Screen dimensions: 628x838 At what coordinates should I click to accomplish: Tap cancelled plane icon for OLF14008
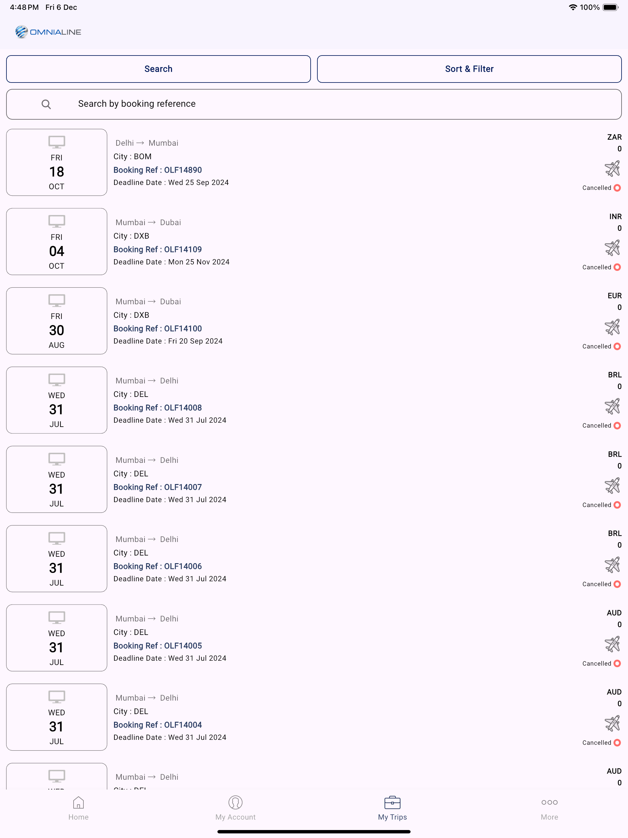click(x=612, y=406)
